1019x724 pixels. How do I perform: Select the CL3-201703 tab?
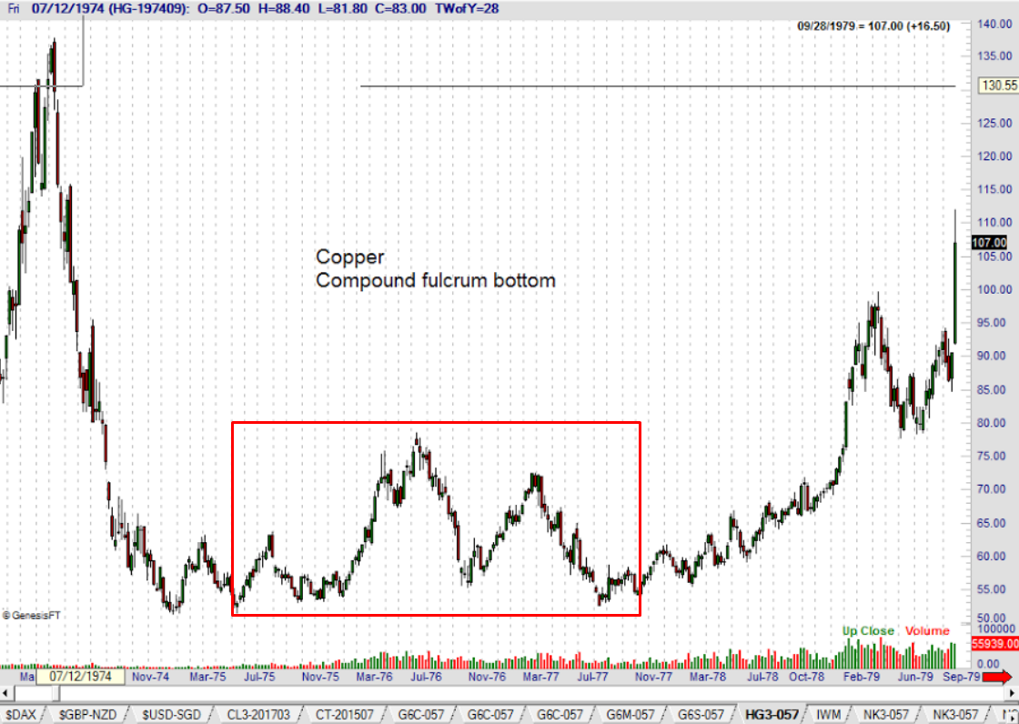click(x=258, y=714)
